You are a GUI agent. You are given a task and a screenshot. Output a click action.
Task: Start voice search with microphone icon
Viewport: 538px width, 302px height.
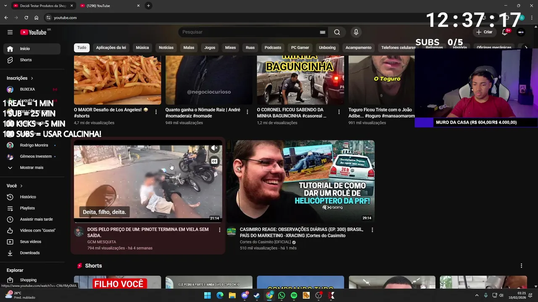pyautogui.click(x=356, y=32)
